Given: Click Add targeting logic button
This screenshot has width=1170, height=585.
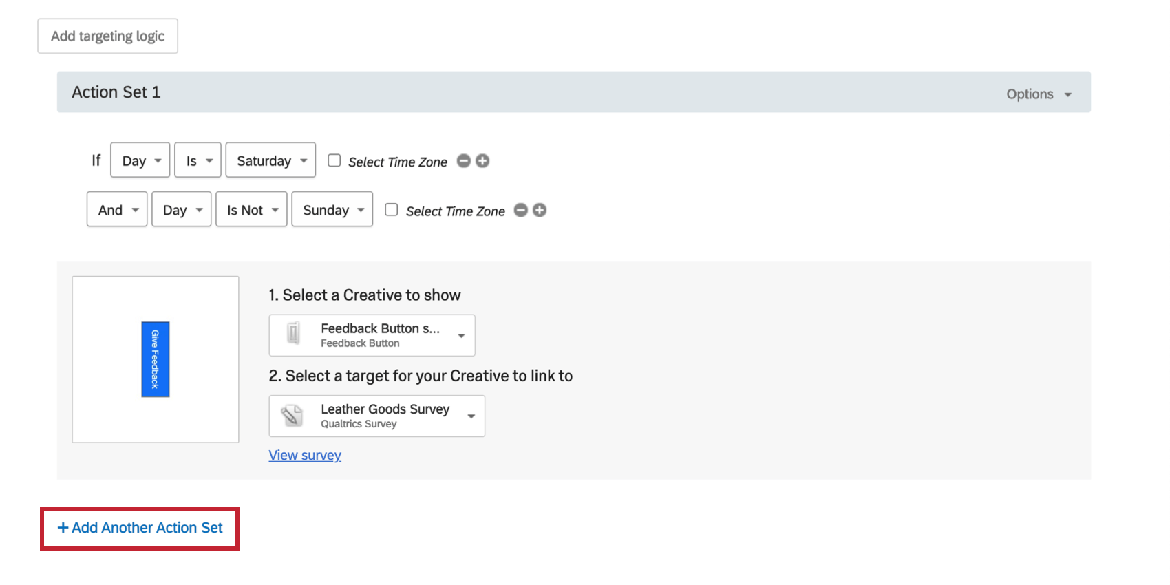Looking at the screenshot, I should pos(107,36).
